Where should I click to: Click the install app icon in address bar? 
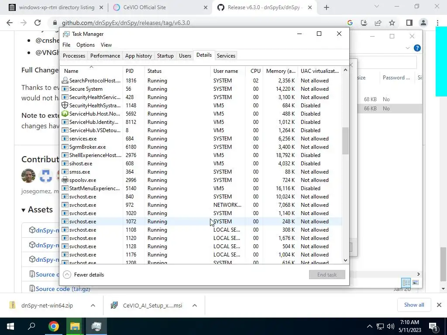click(x=364, y=23)
